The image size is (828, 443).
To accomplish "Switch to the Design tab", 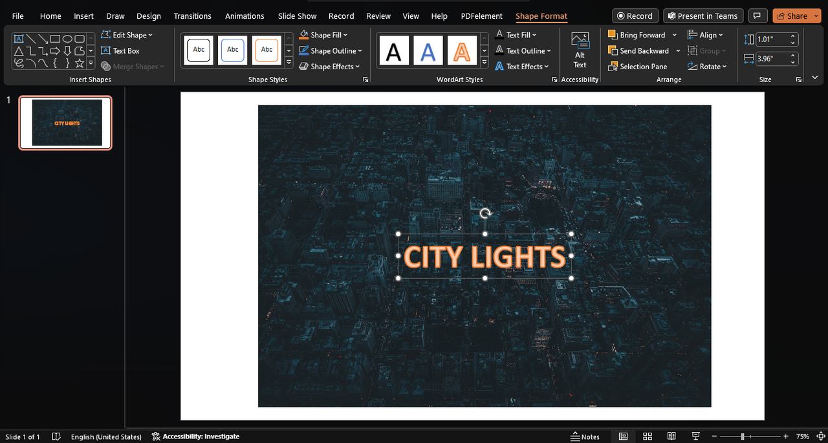I will pos(149,16).
